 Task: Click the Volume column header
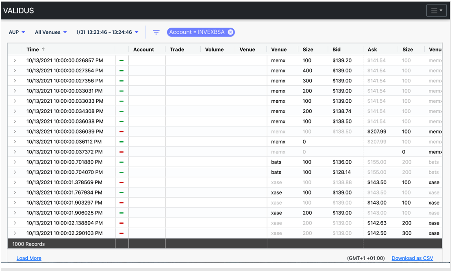pyautogui.click(x=214, y=50)
